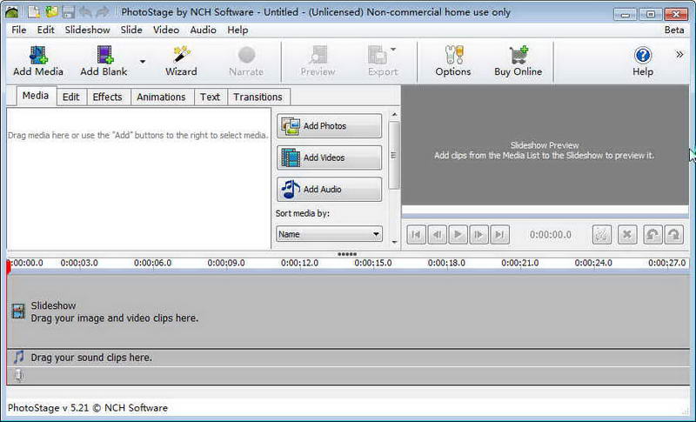Screen dimensions: 696x422
Task: Open the Sort media by Name dropdown
Action: click(329, 234)
